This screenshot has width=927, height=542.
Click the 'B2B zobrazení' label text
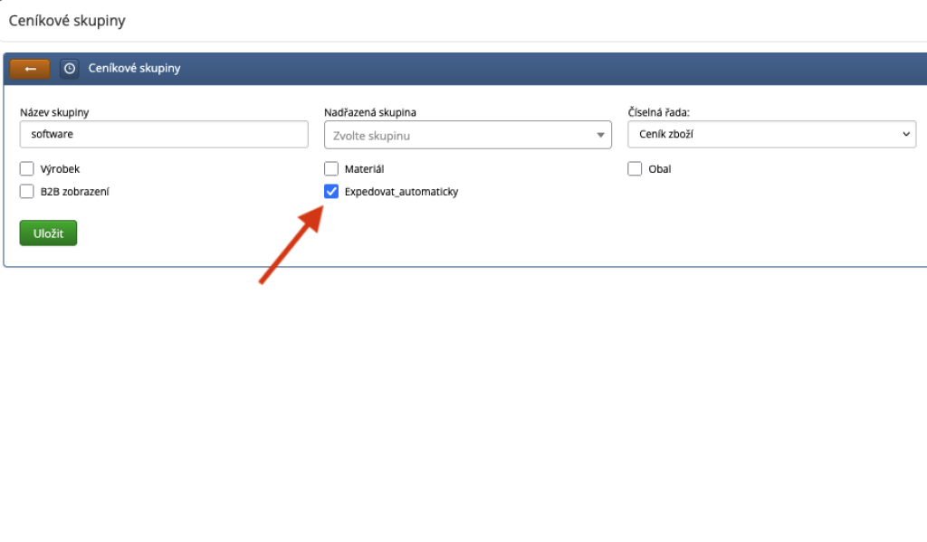75,192
